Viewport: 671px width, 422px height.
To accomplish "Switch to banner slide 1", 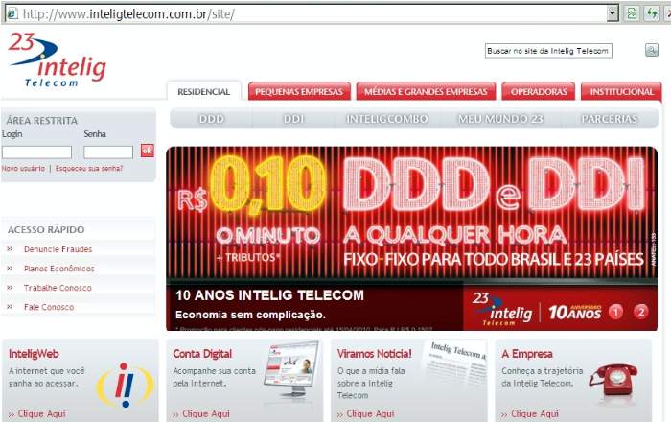I will [x=616, y=312].
